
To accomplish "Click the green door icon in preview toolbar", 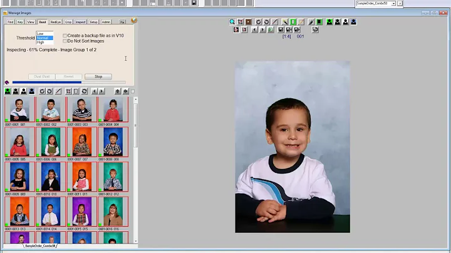I will (x=271, y=29).
